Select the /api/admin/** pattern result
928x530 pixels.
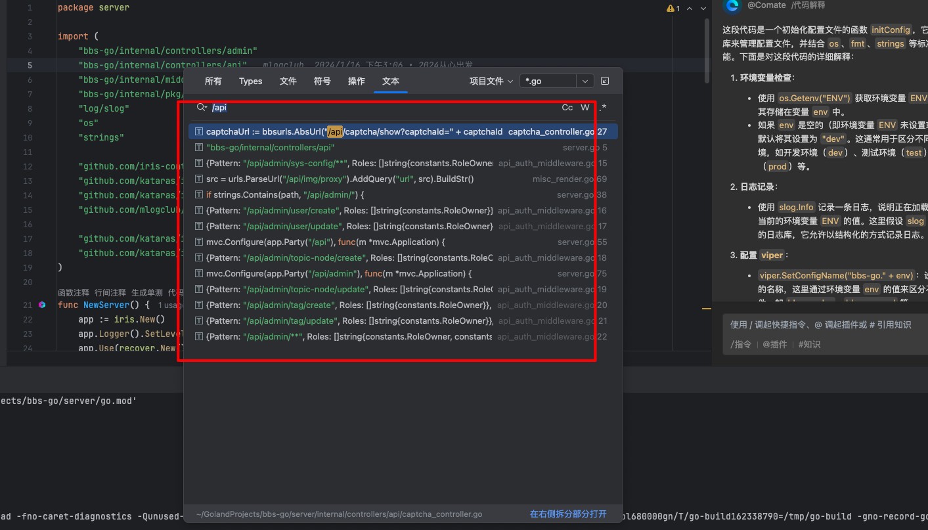click(x=403, y=337)
